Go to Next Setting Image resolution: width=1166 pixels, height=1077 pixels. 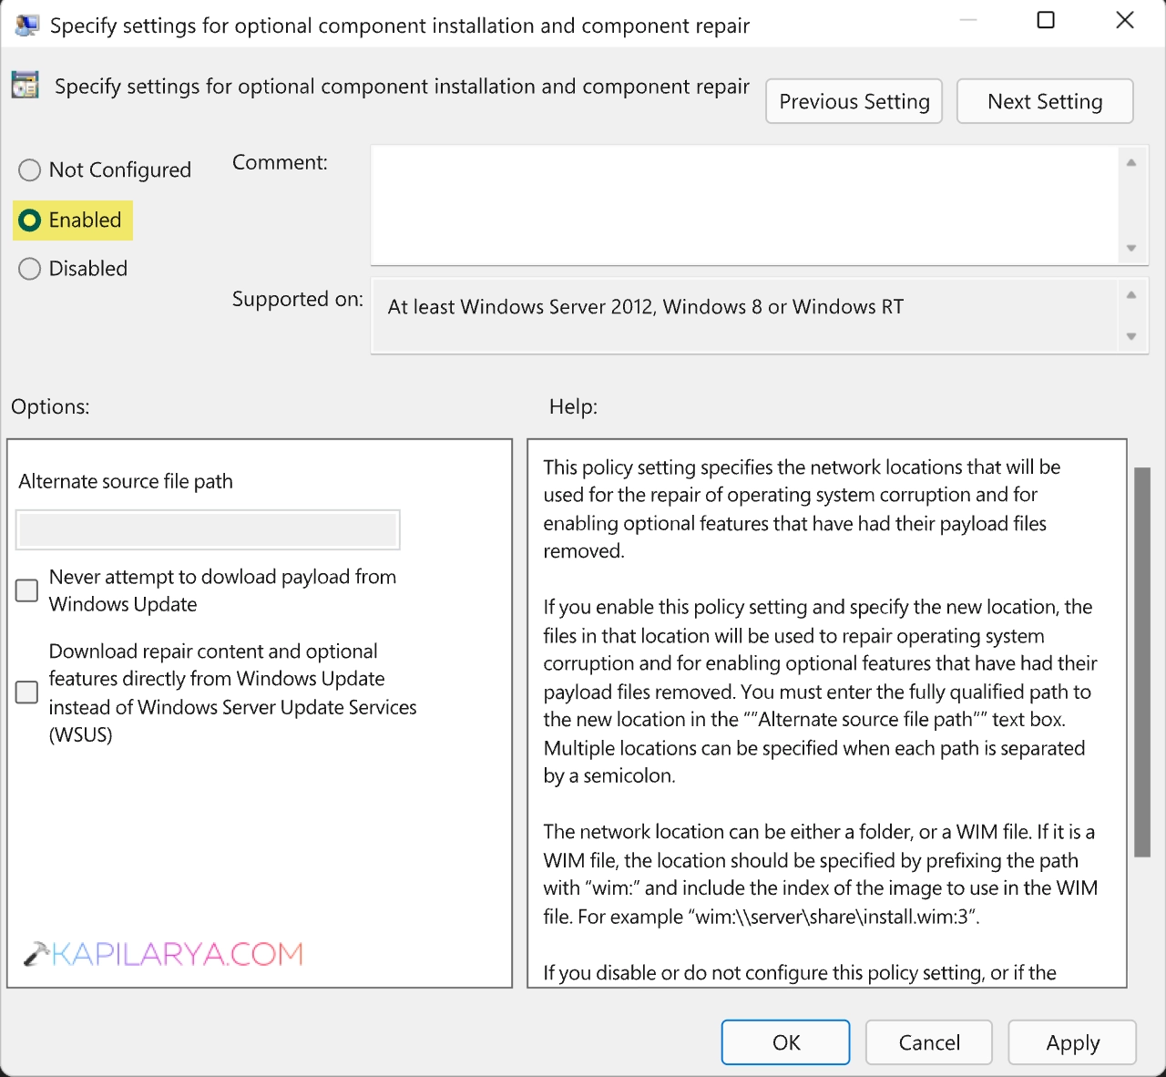(1045, 101)
